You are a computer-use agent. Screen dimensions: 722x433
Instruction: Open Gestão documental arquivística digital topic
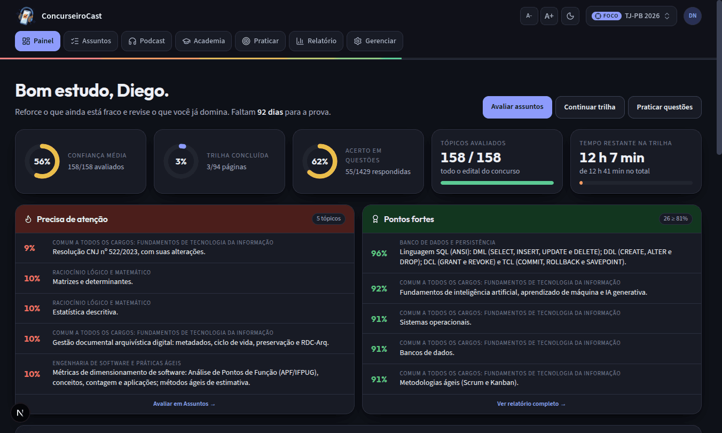pyautogui.click(x=185, y=338)
